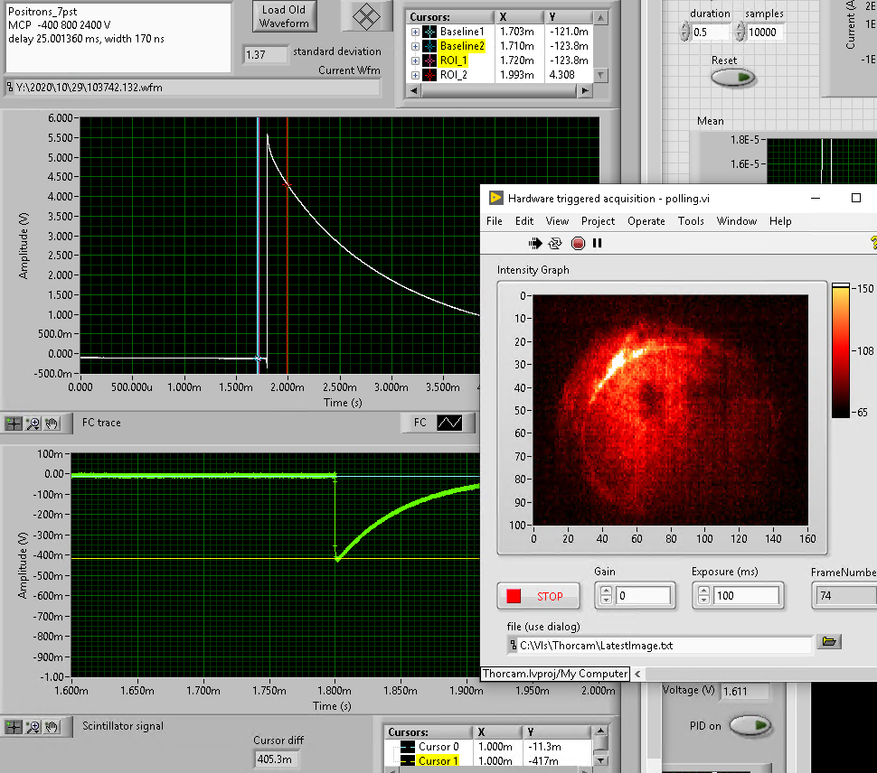
Task: Open the Operate menu
Action: coord(646,221)
